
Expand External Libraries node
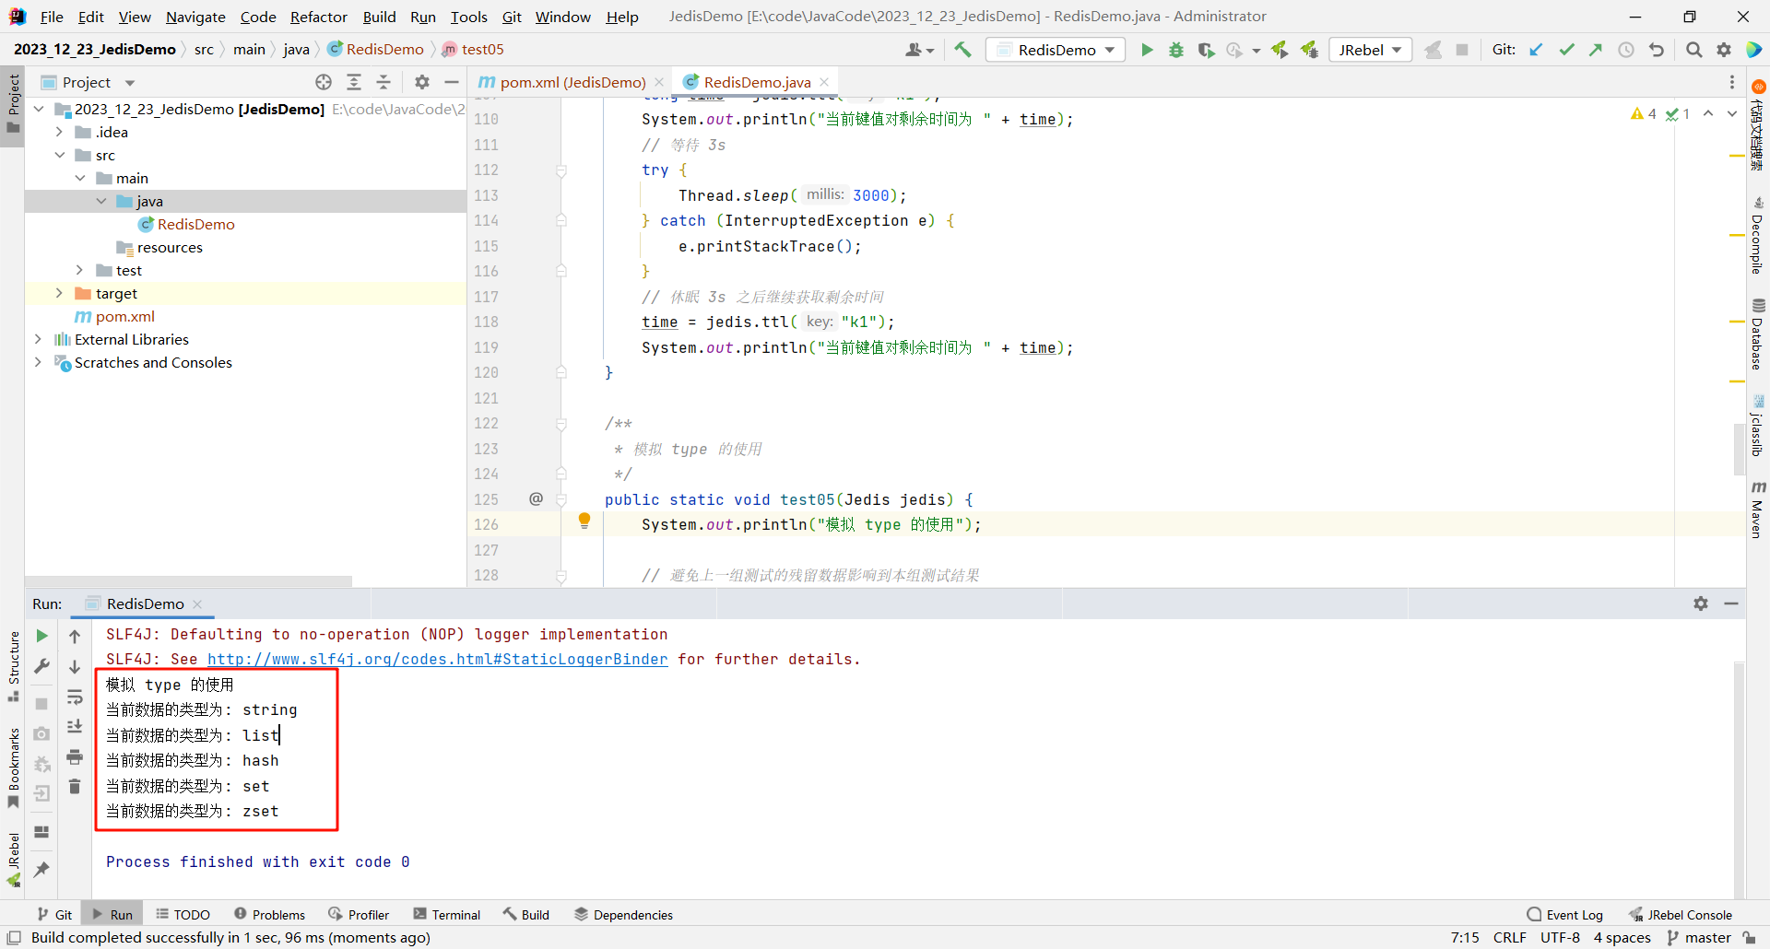pos(39,339)
